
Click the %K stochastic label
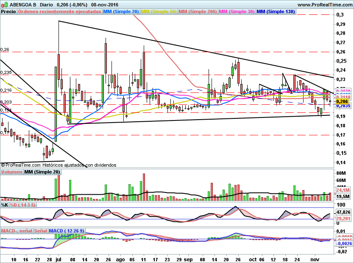[x=5, y=205]
